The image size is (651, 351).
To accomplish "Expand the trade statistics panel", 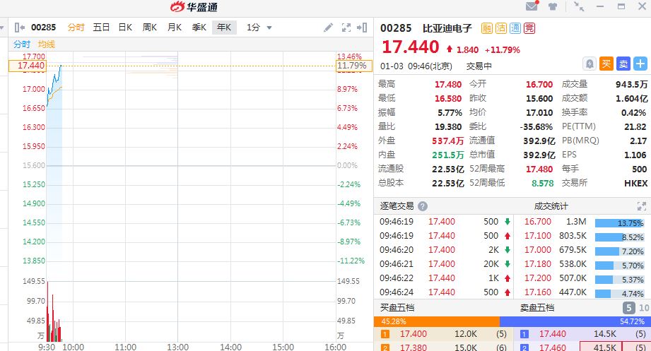I will coord(642,206).
